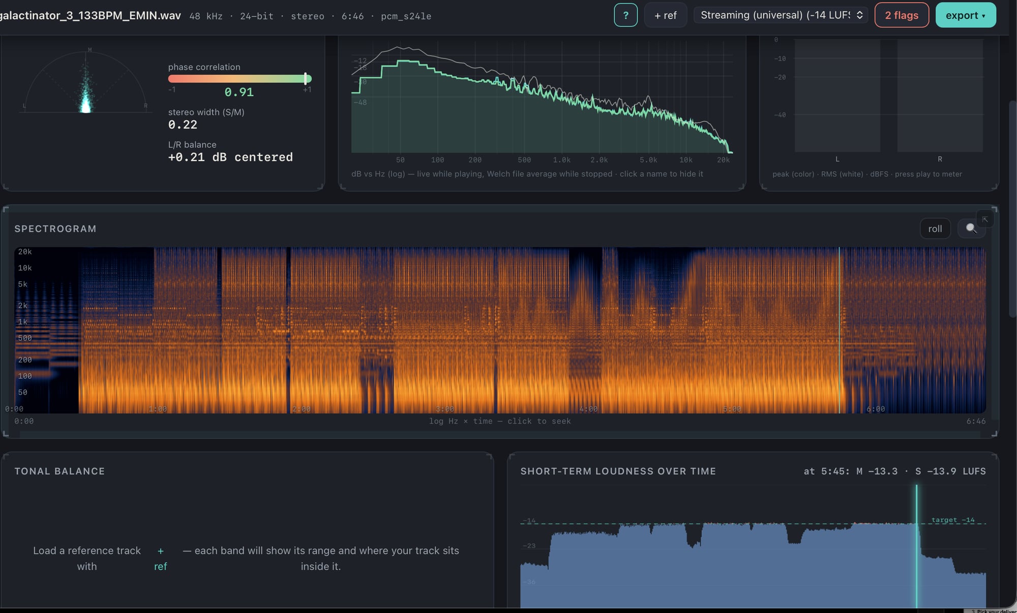This screenshot has width=1017, height=613.
Task: Click the arrow expand icon on the Spectrogram panel
Action: point(985,219)
